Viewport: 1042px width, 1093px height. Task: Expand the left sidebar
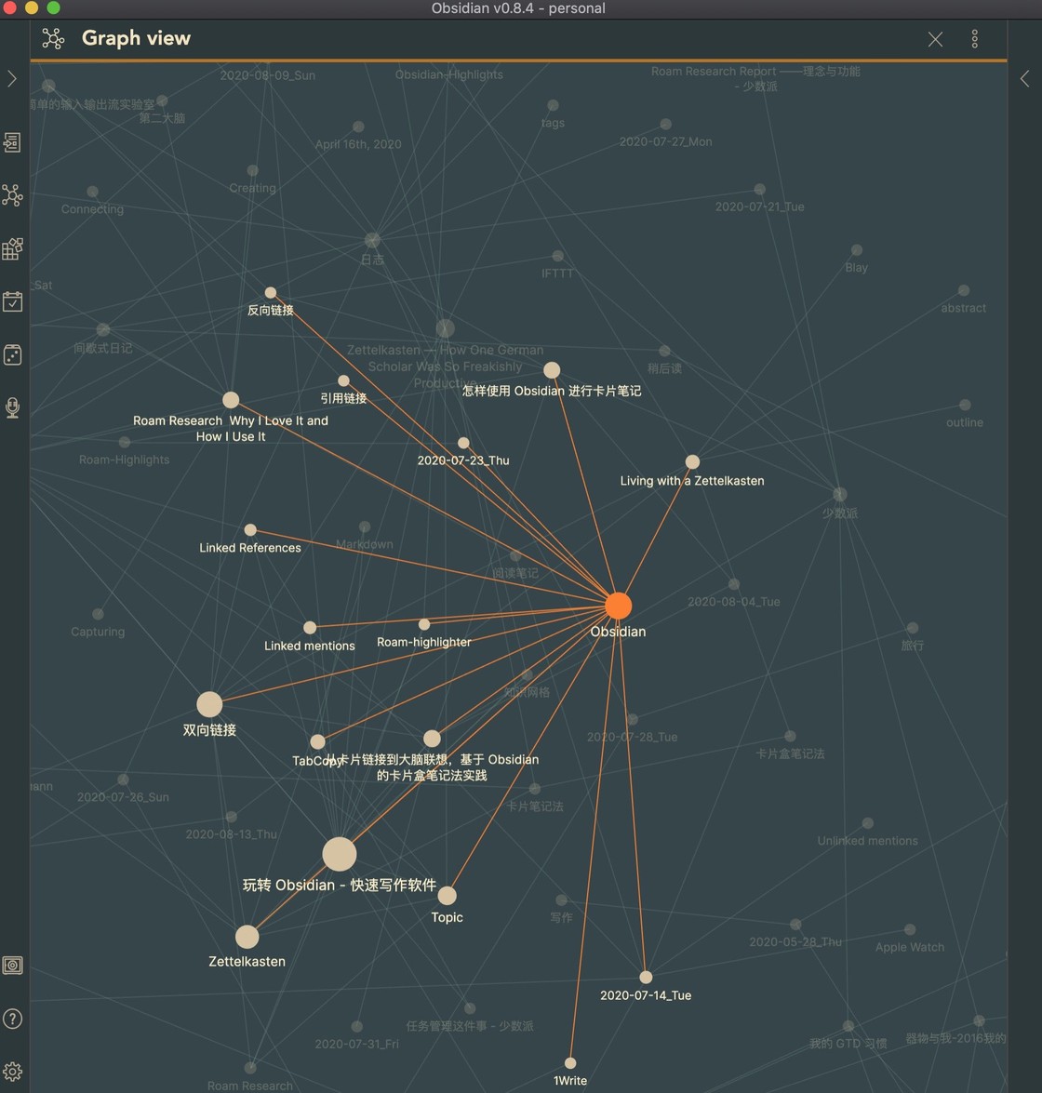pos(12,79)
